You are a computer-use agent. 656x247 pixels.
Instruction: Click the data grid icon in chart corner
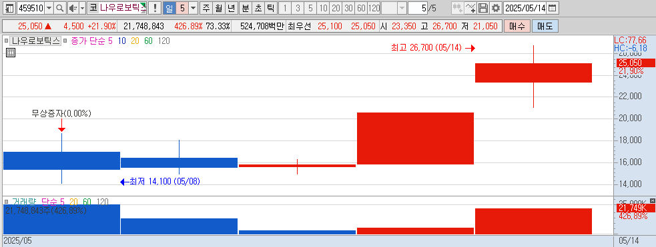11,52
